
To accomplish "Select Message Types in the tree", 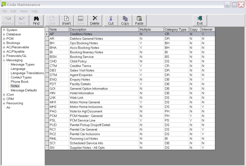I will pos(23,64).
